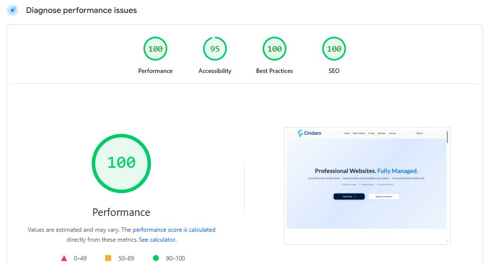
Task: Click the large 'Performance' title text
Action: click(121, 212)
